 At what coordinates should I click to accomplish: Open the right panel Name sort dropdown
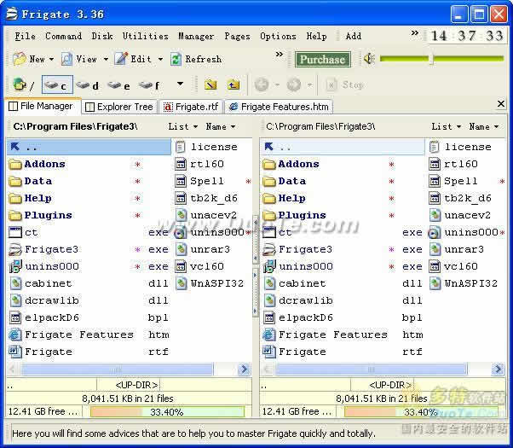pos(484,126)
